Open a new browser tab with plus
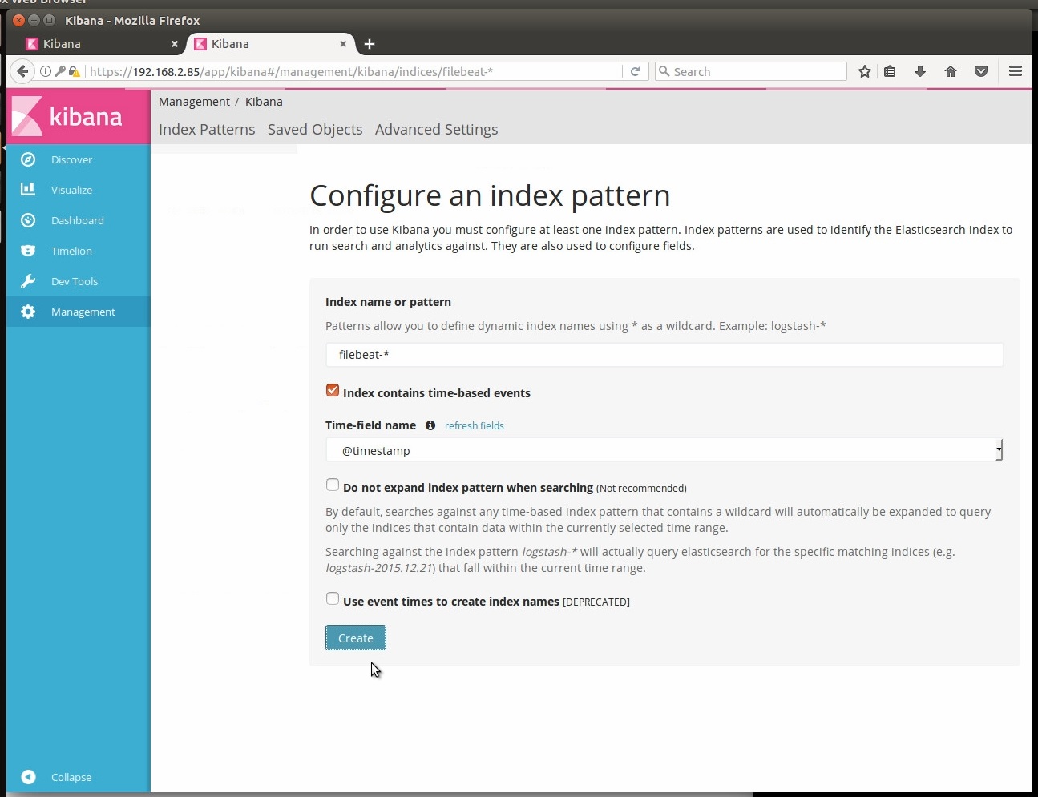Image resolution: width=1038 pixels, height=797 pixels. tap(370, 44)
